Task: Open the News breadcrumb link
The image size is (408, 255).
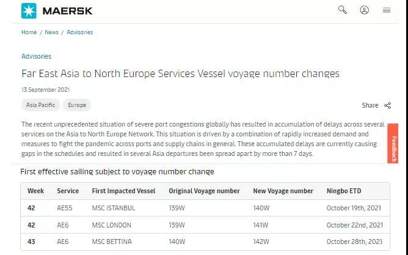Action: click(x=52, y=32)
